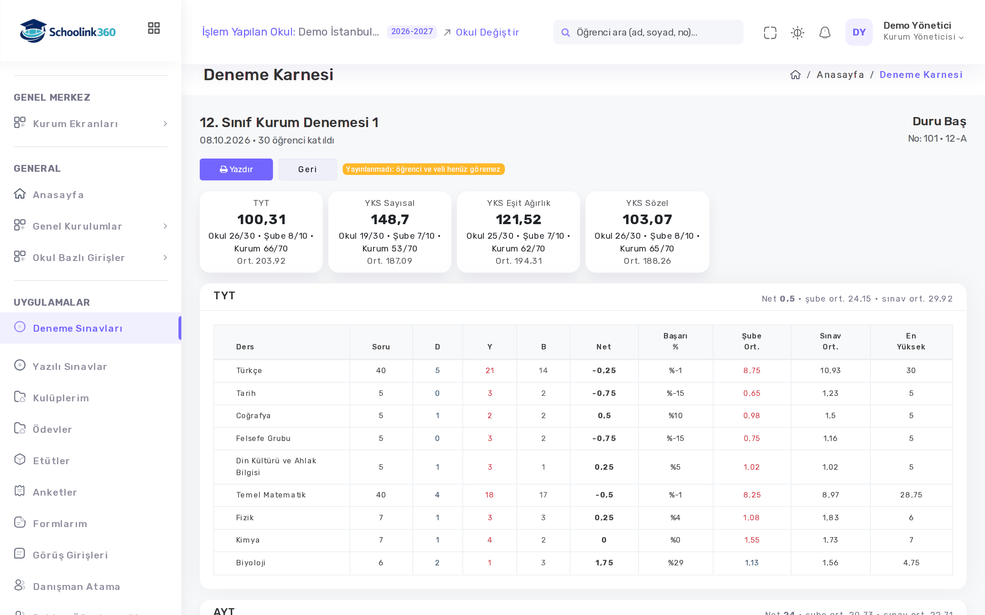Click the Biyoloji net value 1,75

(x=604, y=563)
